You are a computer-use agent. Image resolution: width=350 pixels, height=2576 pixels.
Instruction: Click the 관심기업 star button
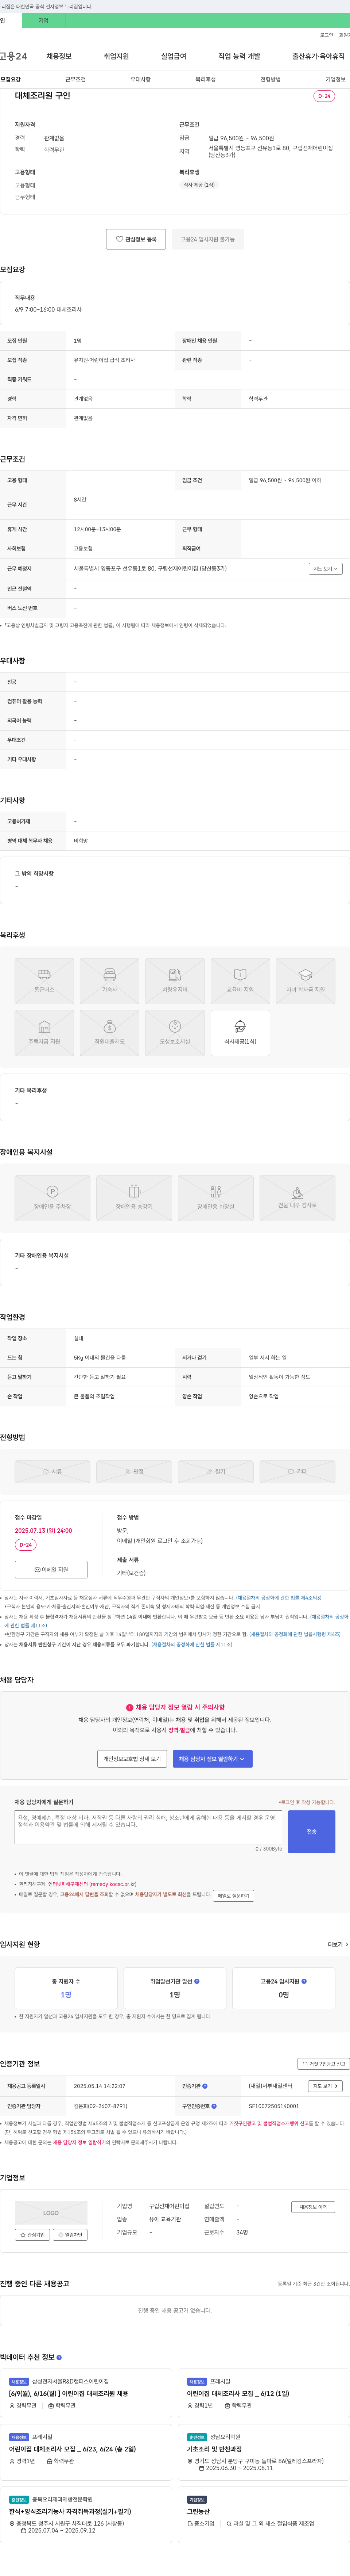[x=33, y=2235]
